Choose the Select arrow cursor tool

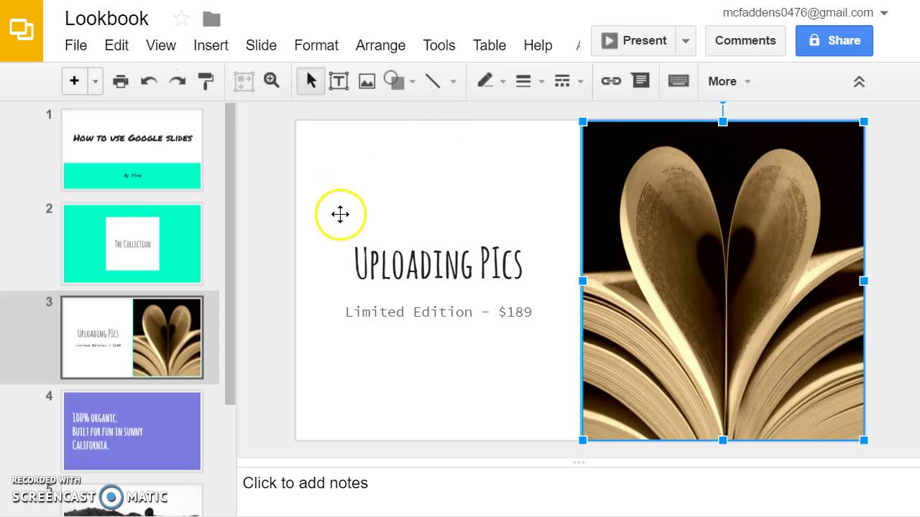tap(310, 81)
